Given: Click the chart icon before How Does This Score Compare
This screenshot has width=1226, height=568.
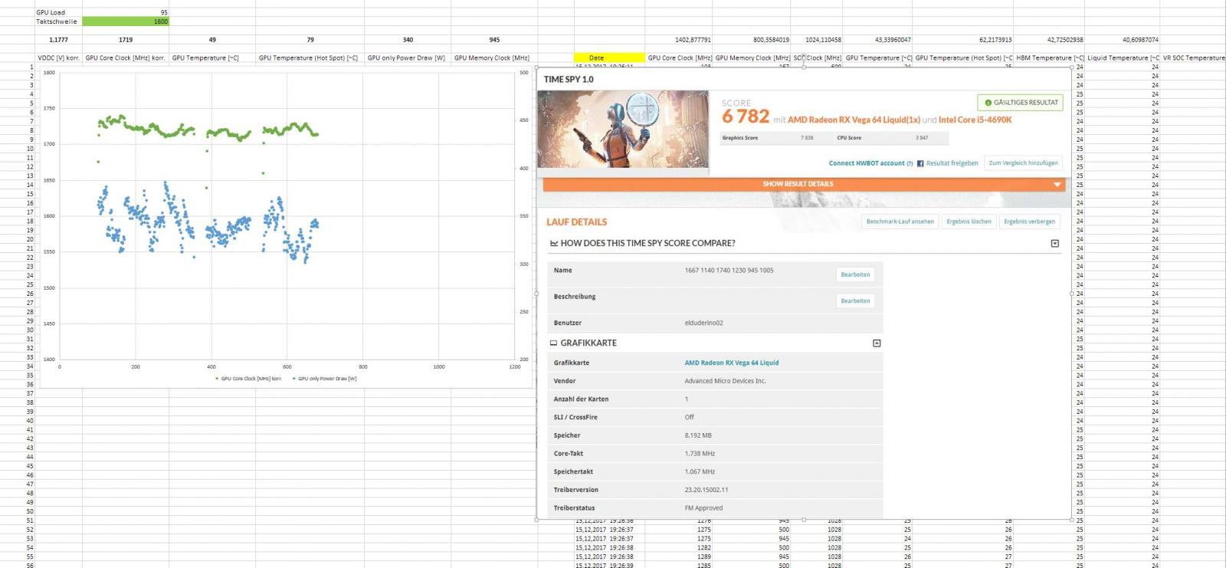Looking at the screenshot, I should 554,243.
